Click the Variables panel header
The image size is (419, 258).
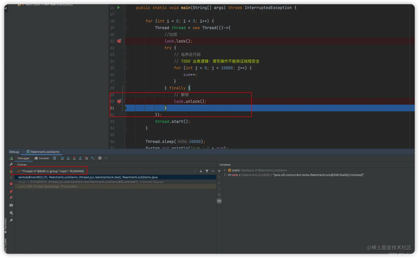[x=225, y=165]
